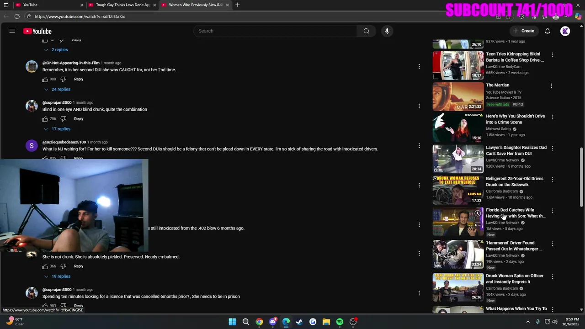The height and width of the screenshot is (329, 585).
Task: Like the comment by @Sir-Not-Appearing-in-this-Film
Action: pyautogui.click(x=45, y=79)
